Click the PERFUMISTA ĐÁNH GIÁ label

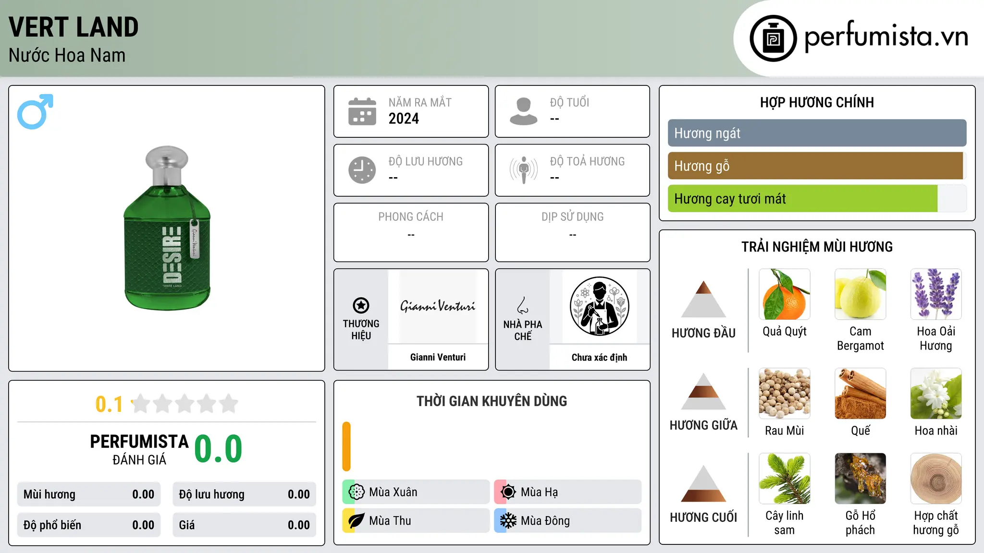139,449
